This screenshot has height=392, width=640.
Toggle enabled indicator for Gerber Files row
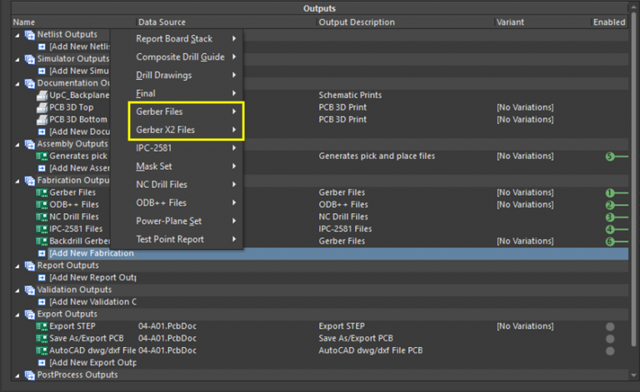pos(610,193)
